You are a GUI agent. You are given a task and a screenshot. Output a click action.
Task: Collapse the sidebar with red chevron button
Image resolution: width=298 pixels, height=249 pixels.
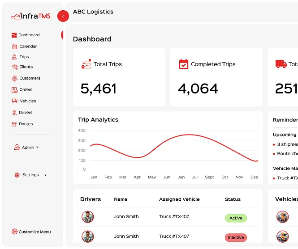(63, 16)
